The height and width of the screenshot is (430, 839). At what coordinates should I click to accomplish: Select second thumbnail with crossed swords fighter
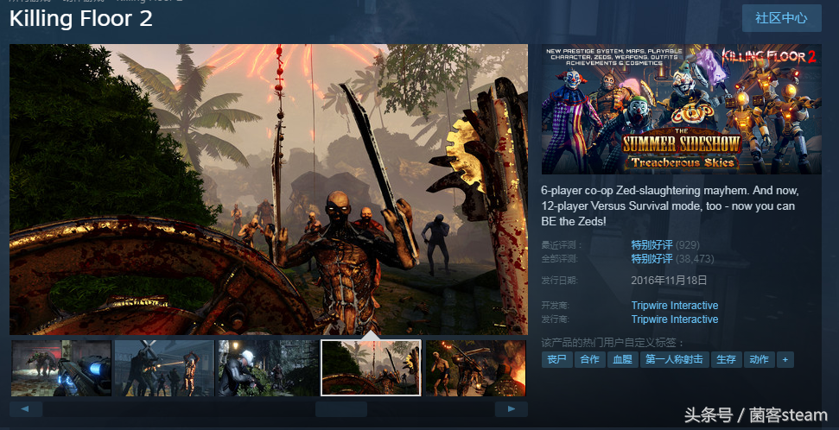click(x=164, y=368)
